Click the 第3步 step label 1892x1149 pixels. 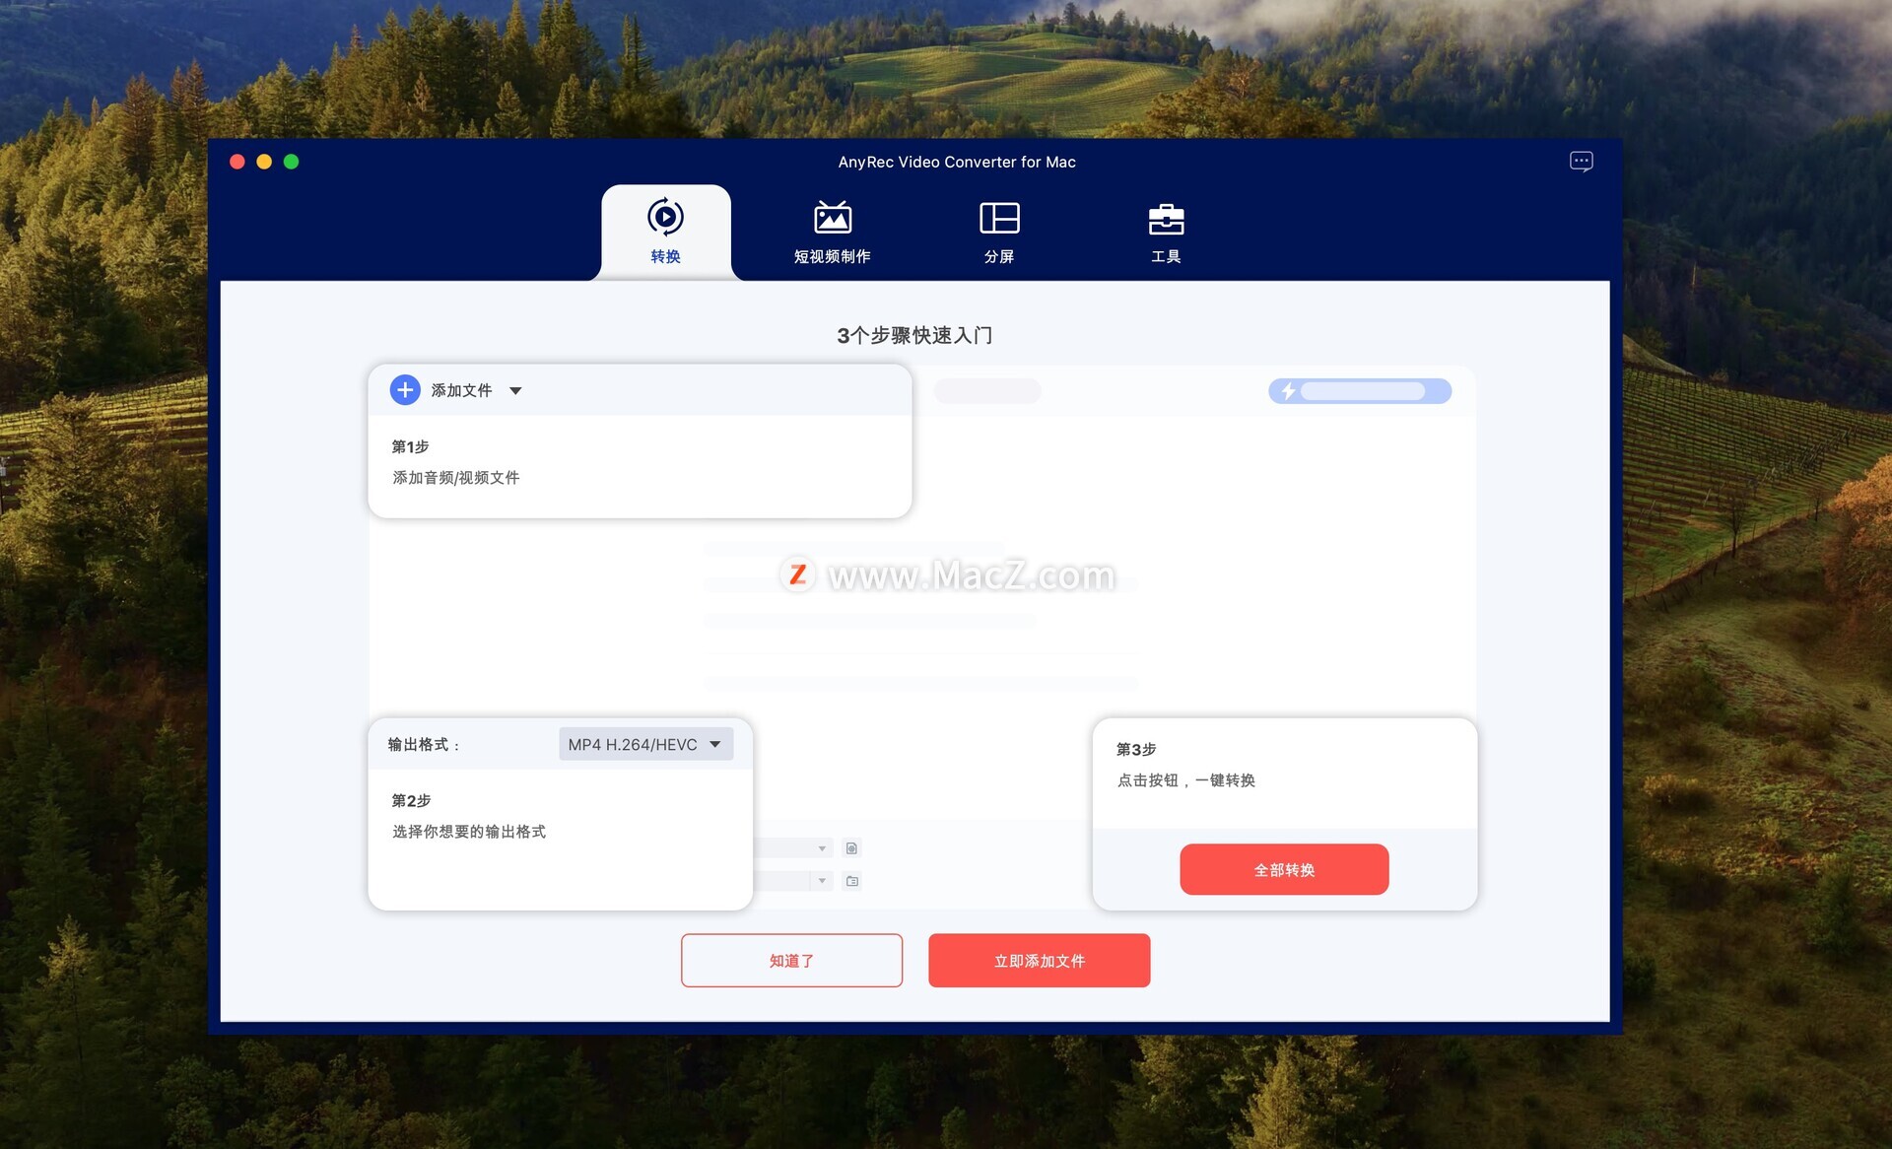(1136, 749)
